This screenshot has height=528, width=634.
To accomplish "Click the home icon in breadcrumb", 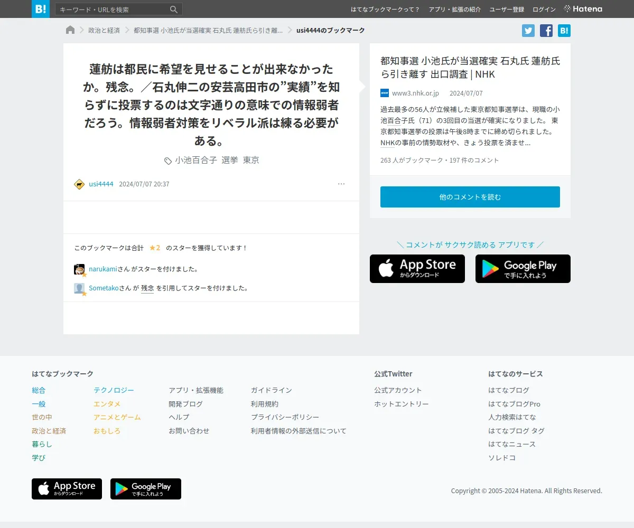I will click(x=70, y=30).
